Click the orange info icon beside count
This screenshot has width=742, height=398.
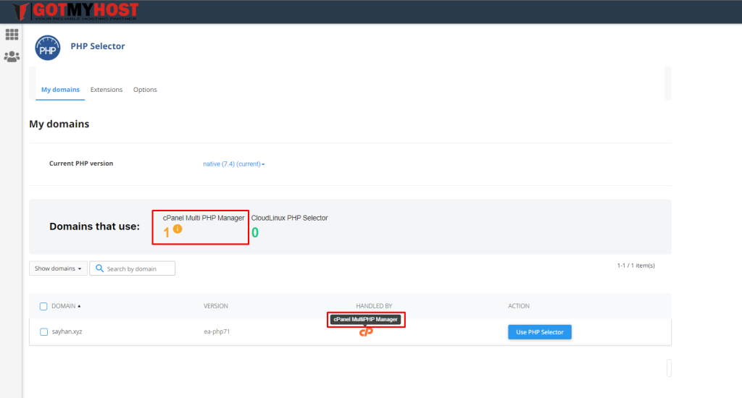[x=178, y=229]
